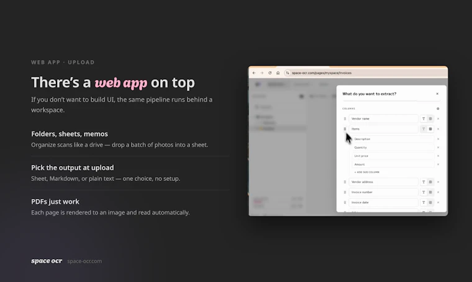This screenshot has width=472, height=282.
Task: Edit the Unit price sub column field
Action: [393, 156]
